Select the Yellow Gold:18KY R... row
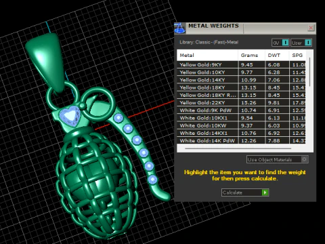The height and width of the screenshot is (244, 325). (241, 95)
